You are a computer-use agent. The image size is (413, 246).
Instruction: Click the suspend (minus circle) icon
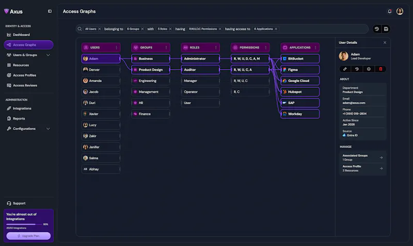pyautogui.click(x=369, y=69)
